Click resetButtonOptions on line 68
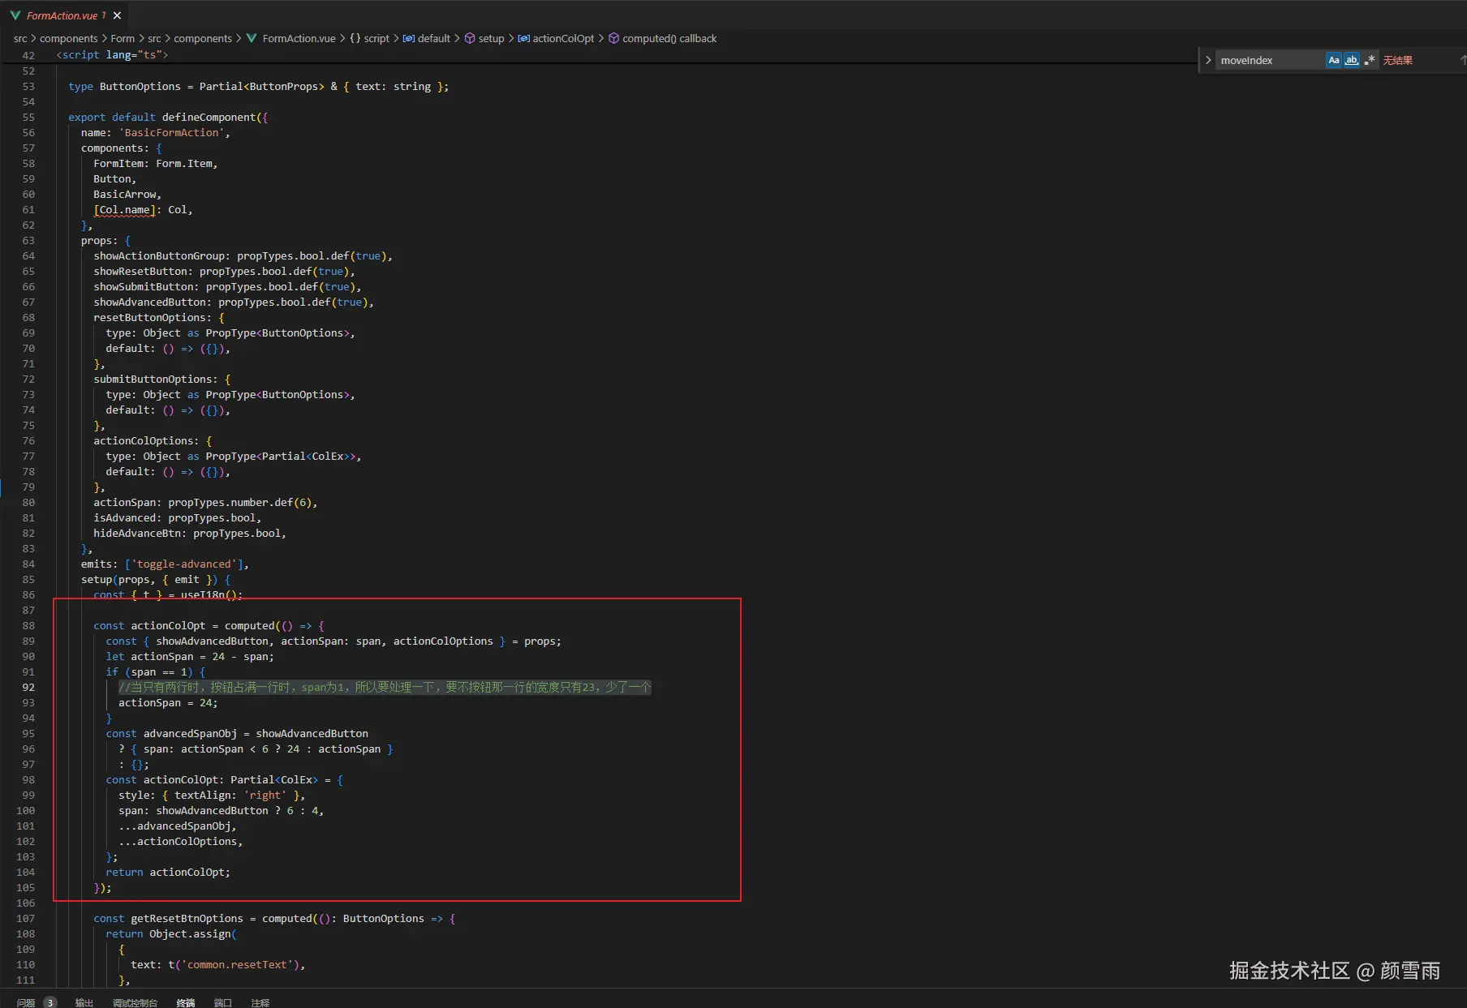The image size is (1467, 1008). [150, 317]
